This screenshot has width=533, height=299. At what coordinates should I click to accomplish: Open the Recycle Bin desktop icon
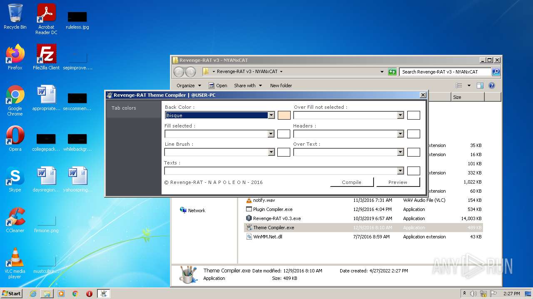pos(15,17)
